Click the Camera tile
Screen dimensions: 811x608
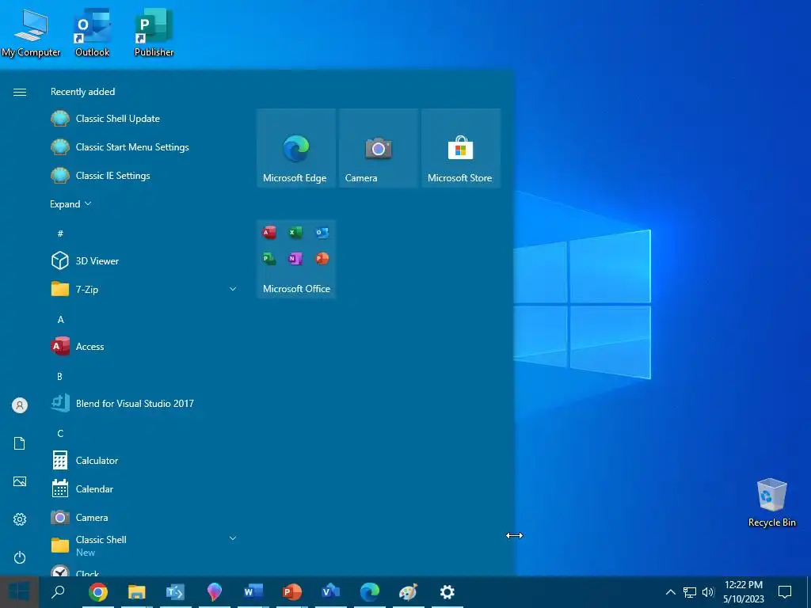(378, 148)
